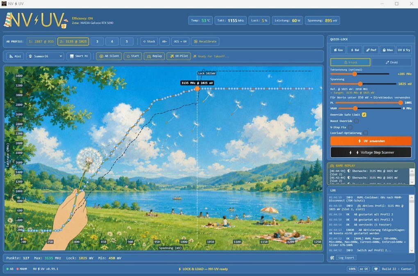Switch to Mini view
Image resolution: width=418 pixels, height=276 pixels.
[x=15, y=56]
